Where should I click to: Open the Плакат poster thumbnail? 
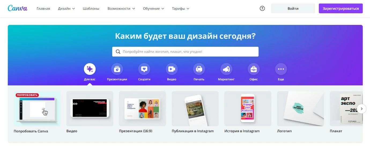tap(346, 109)
